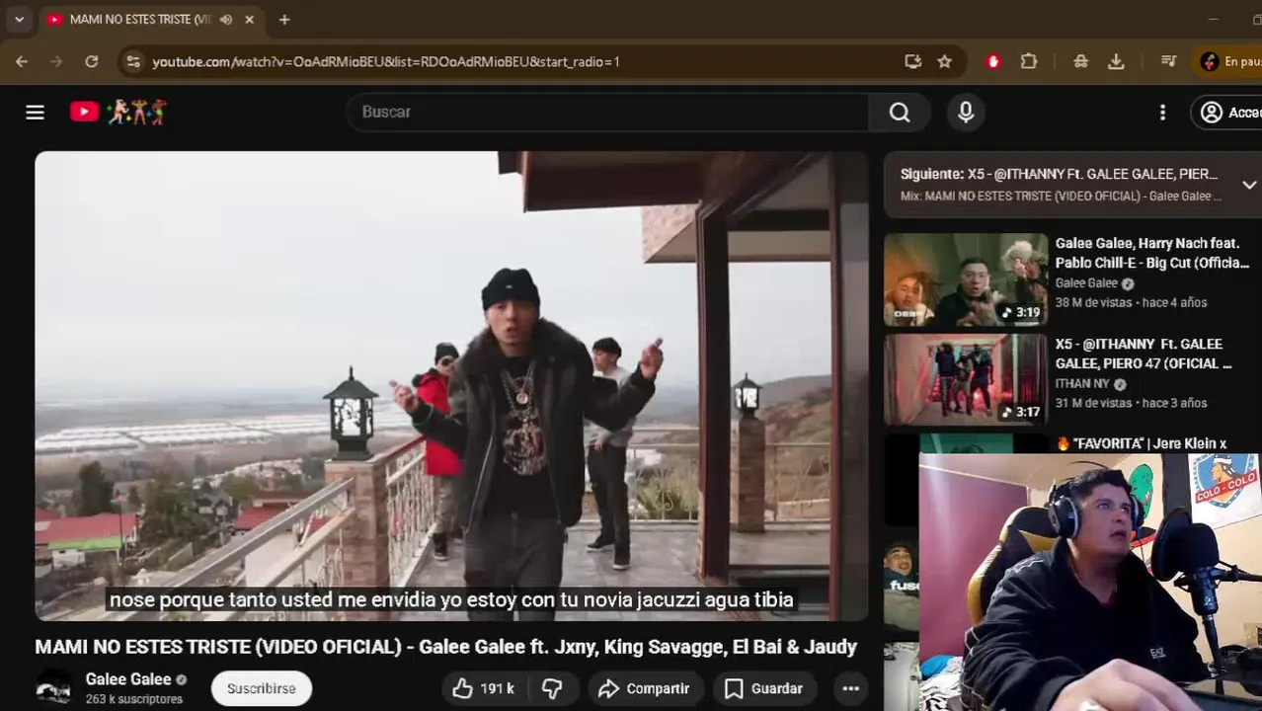Open the red ad blocker extension
The width and height of the screenshot is (1262, 711).
tap(993, 61)
